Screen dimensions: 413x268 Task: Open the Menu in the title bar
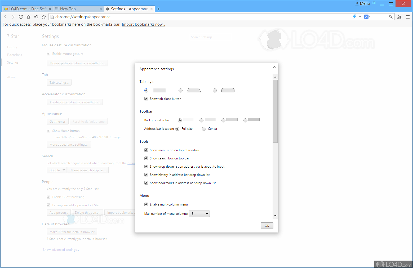click(x=365, y=3)
